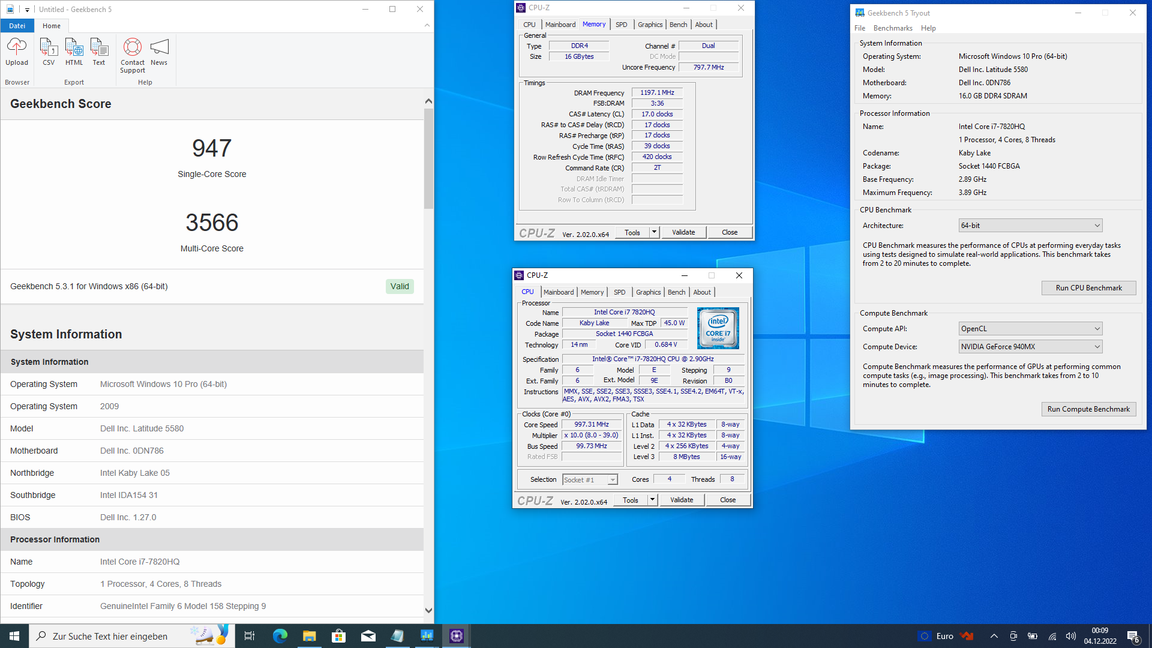Expand Tools dropdown arrow in lower CPU-Z
Image resolution: width=1152 pixels, height=648 pixels.
pos(652,500)
